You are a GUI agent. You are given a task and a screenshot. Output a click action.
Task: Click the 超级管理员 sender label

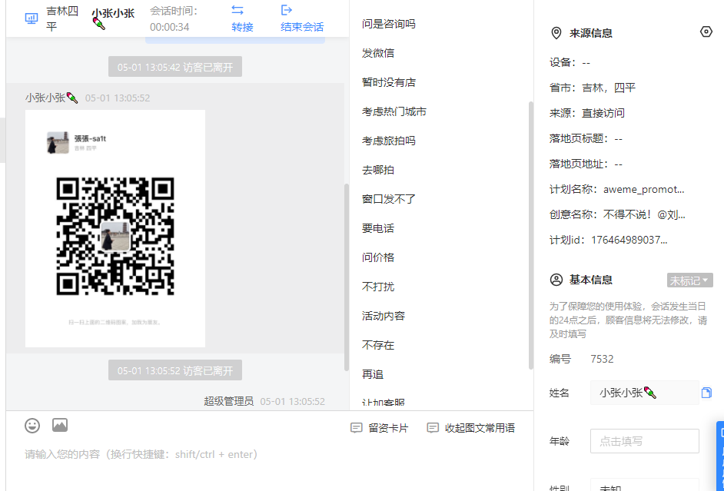tap(229, 401)
